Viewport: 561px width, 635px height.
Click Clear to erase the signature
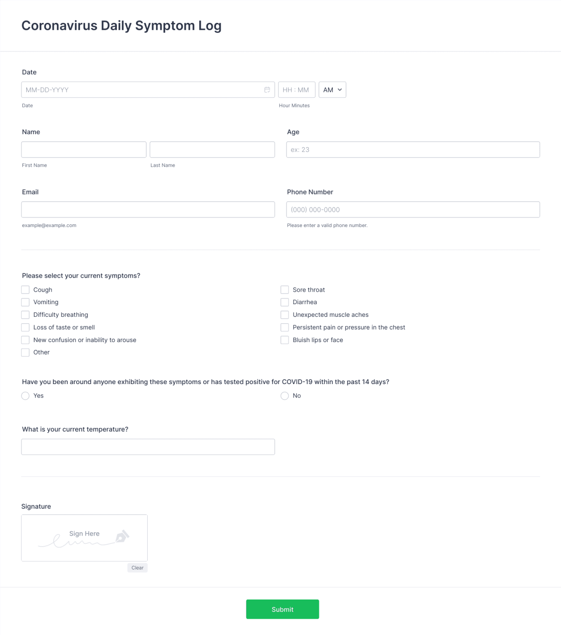tap(137, 568)
